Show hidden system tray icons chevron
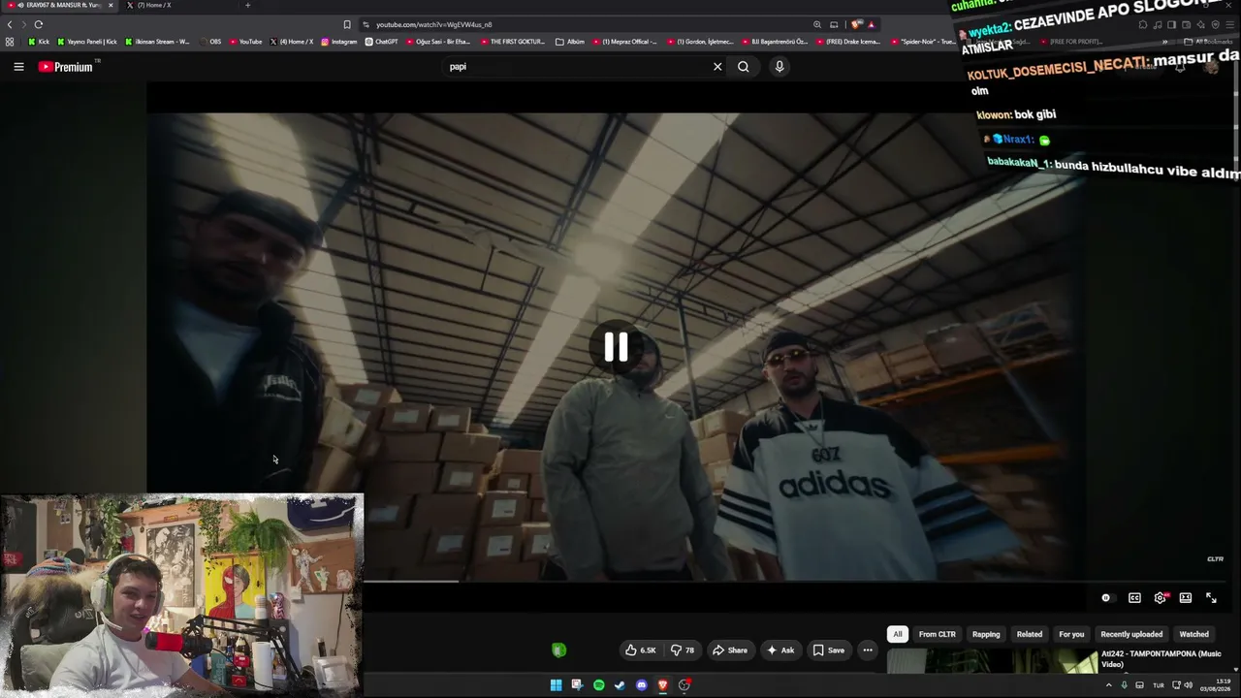Viewport: 1241px width, 698px height. (x=1109, y=685)
